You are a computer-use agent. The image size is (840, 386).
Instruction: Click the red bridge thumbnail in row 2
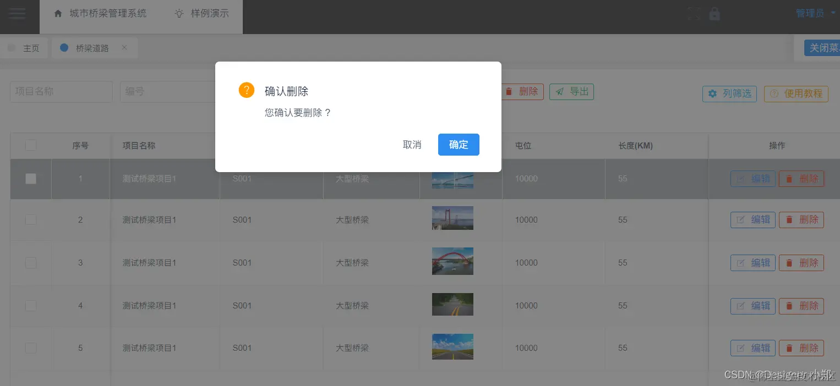point(452,218)
